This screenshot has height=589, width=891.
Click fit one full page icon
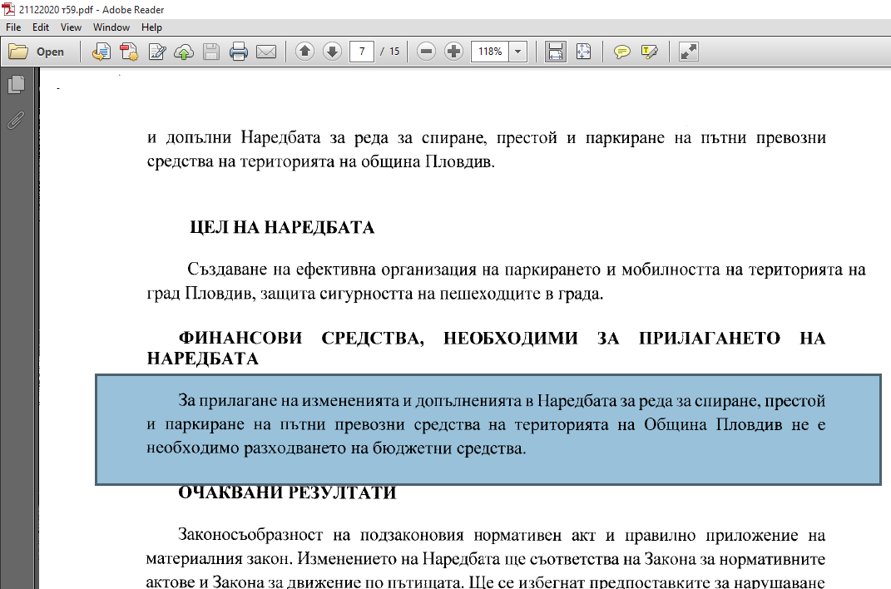pos(583,52)
